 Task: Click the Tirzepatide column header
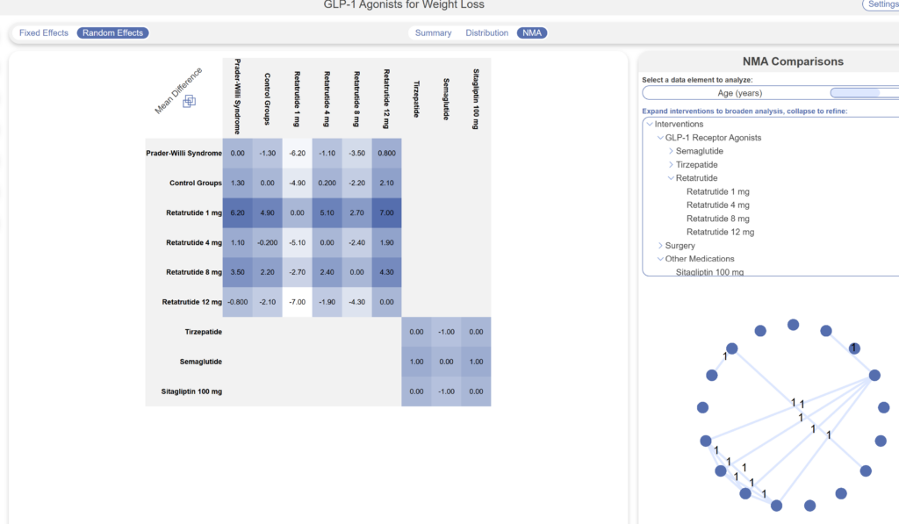click(x=416, y=98)
